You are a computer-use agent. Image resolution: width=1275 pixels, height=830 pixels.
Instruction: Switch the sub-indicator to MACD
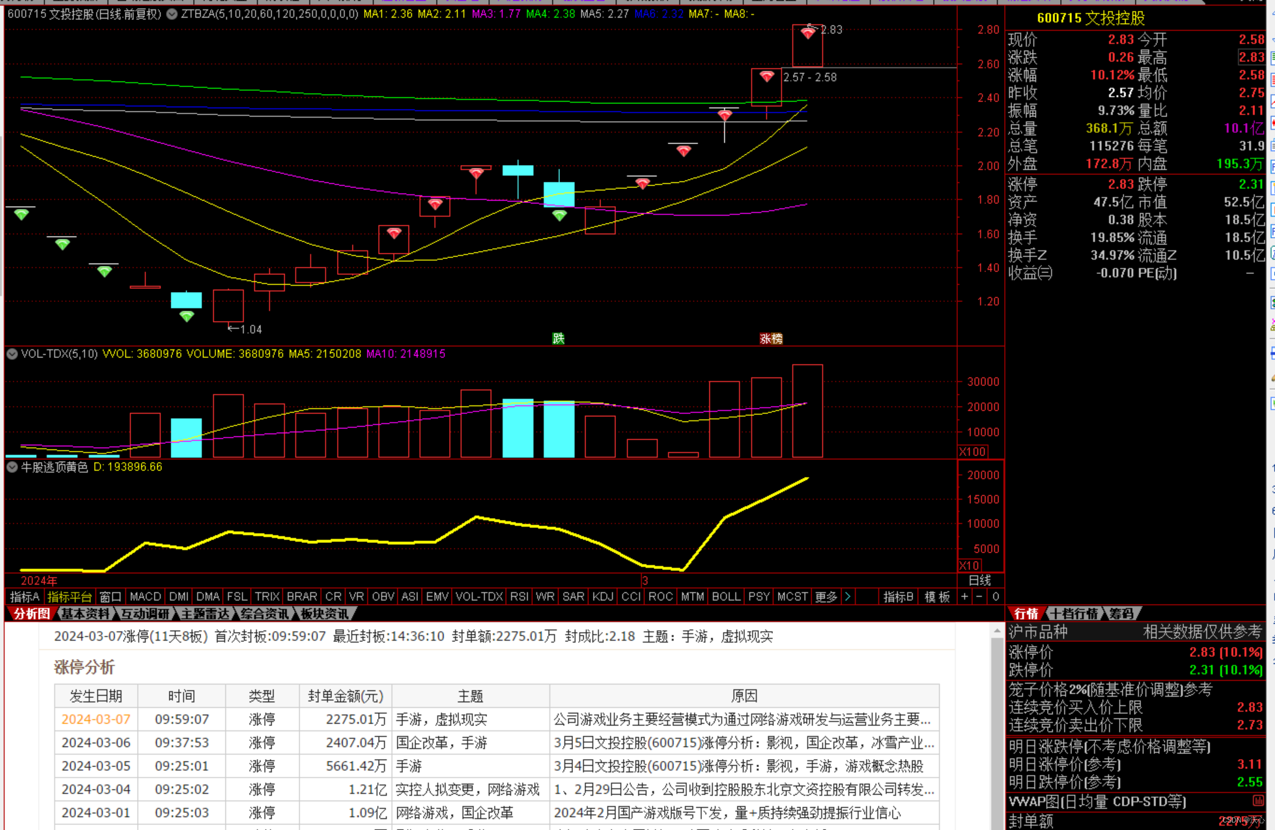pos(145,597)
